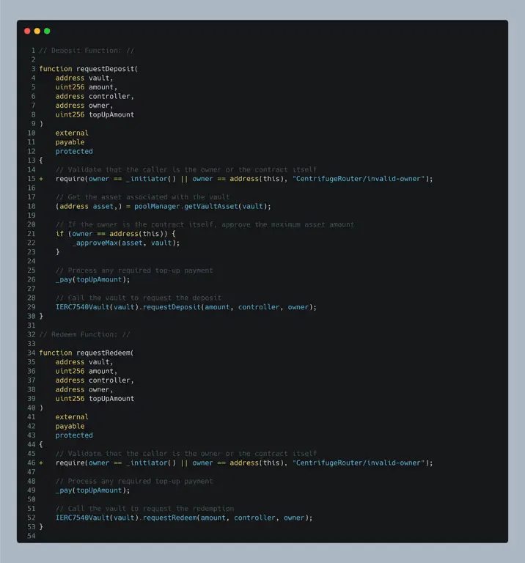Click the "// Get the asset associated" comment on line 17

[x=142, y=197]
